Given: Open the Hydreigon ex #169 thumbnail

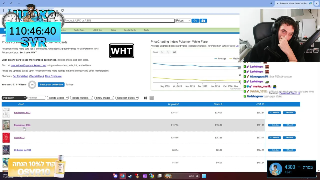Looking at the screenshot, I should 6,150.
